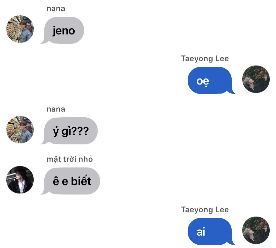The image size is (276, 248).
Task: Open Taeyong Lee's avatar next to 'ai'
Action: coord(256,230)
